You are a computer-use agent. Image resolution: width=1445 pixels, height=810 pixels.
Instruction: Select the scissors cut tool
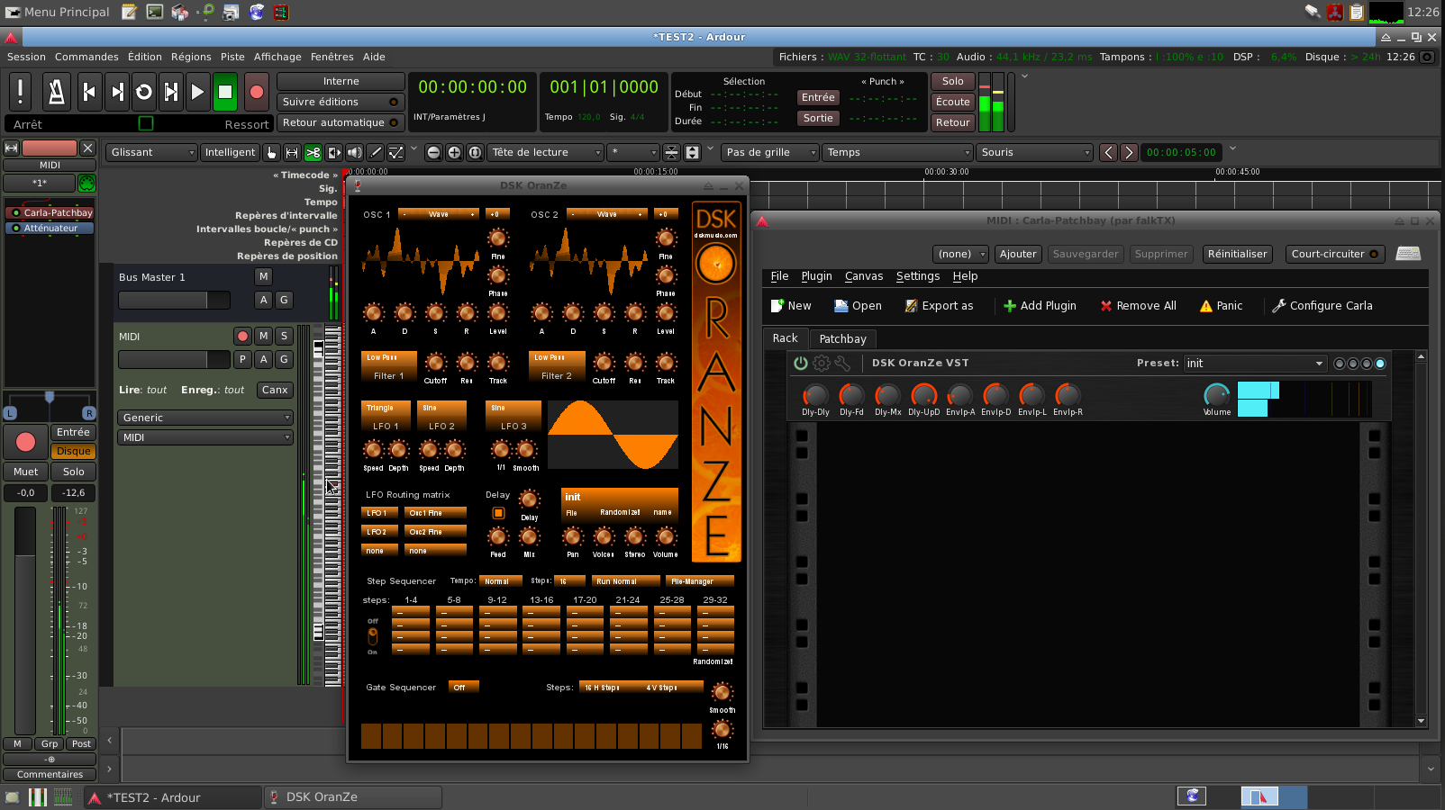313,153
